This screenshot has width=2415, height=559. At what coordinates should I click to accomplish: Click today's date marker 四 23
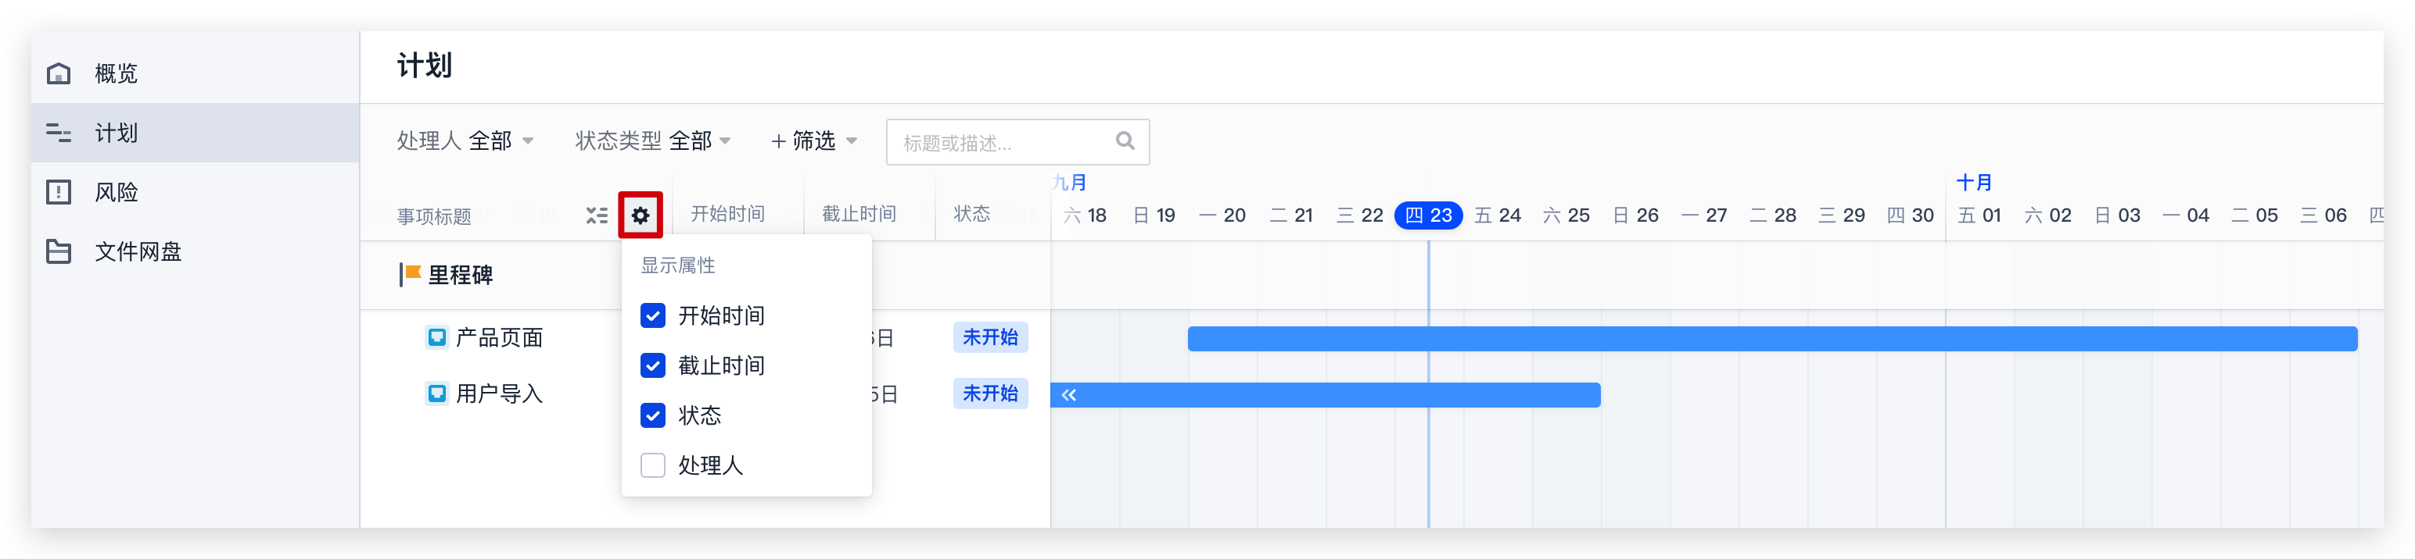(x=1428, y=215)
